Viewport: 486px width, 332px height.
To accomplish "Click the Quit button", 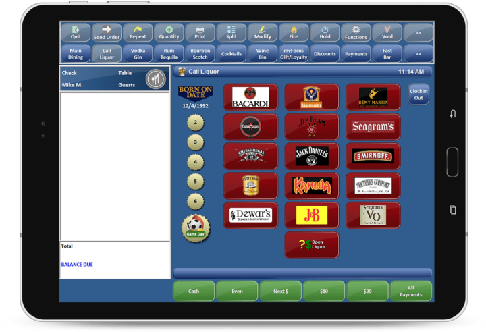I will point(76,33).
